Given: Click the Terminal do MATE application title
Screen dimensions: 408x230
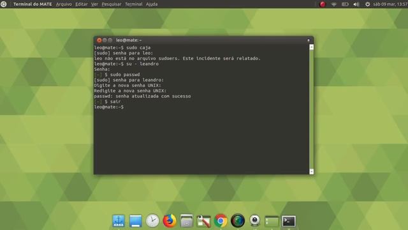Looking at the screenshot, I should [x=33, y=4].
